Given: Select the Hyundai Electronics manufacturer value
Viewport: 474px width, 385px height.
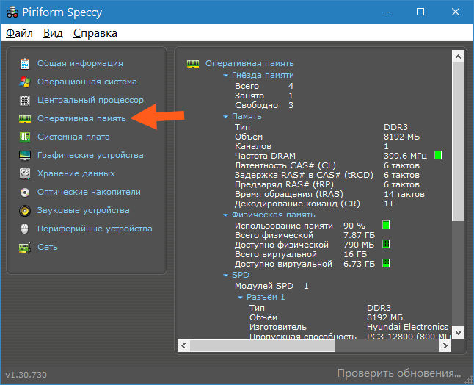Looking at the screenshot, I should pos(407,327).
